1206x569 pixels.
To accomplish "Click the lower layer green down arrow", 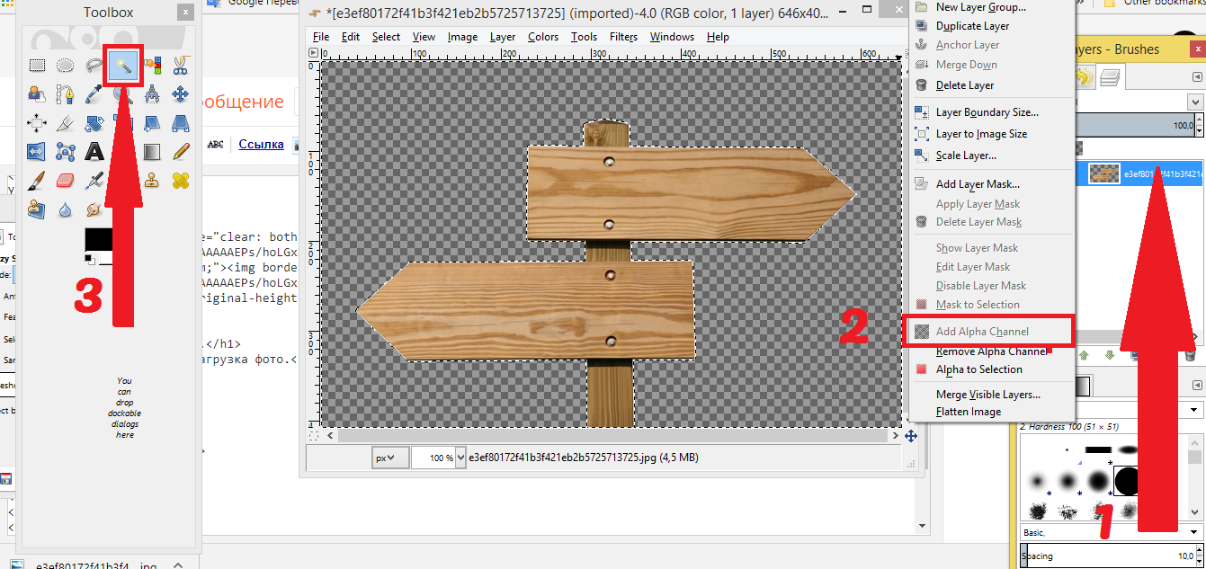I will 1111,355.
